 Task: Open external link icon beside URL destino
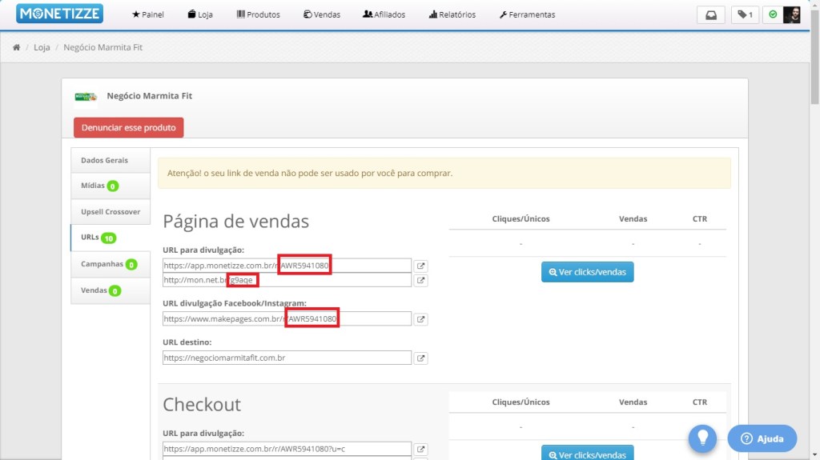[421, 358]
